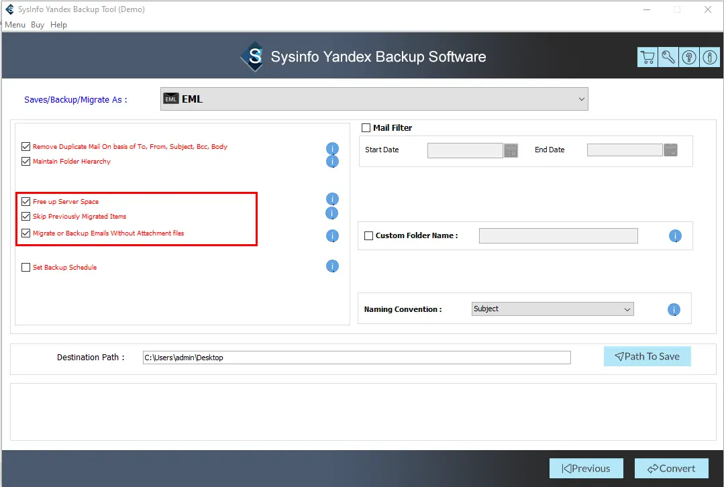Click the shopping cart buy icon
This screenshot has height=487, width=724.
tap(648, 58)
